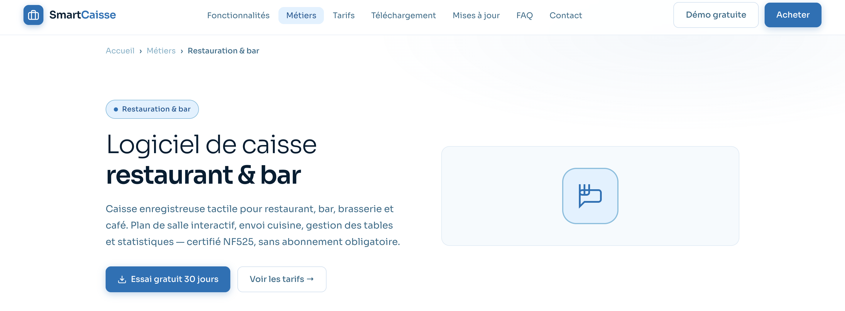Open Mises à jour in navigation

pos(476,16)
